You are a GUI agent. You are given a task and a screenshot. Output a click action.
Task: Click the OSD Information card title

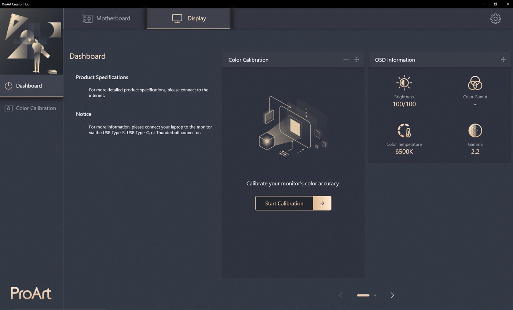[x=395, y=60]
